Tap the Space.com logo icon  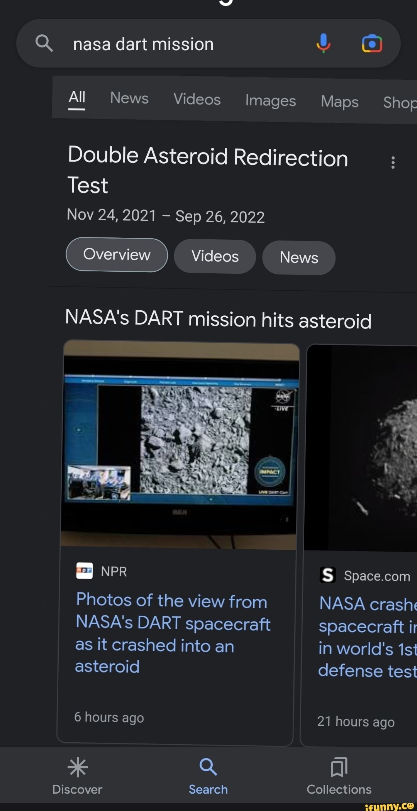pos(327,575)
